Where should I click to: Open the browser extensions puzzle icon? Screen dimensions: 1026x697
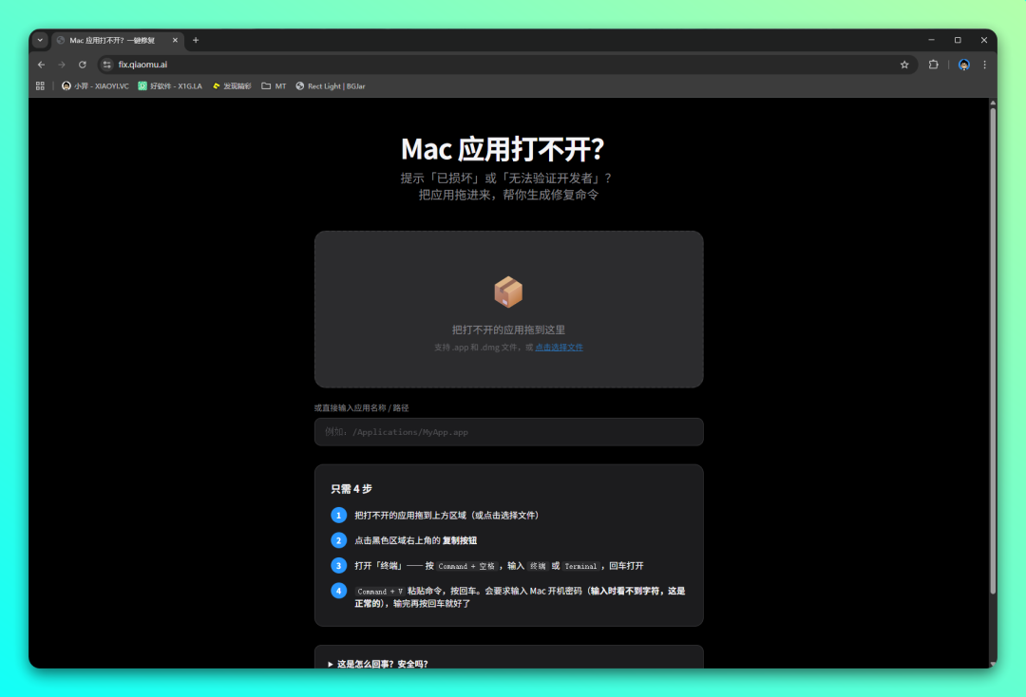pyautogui.click(x=934, y=65)
